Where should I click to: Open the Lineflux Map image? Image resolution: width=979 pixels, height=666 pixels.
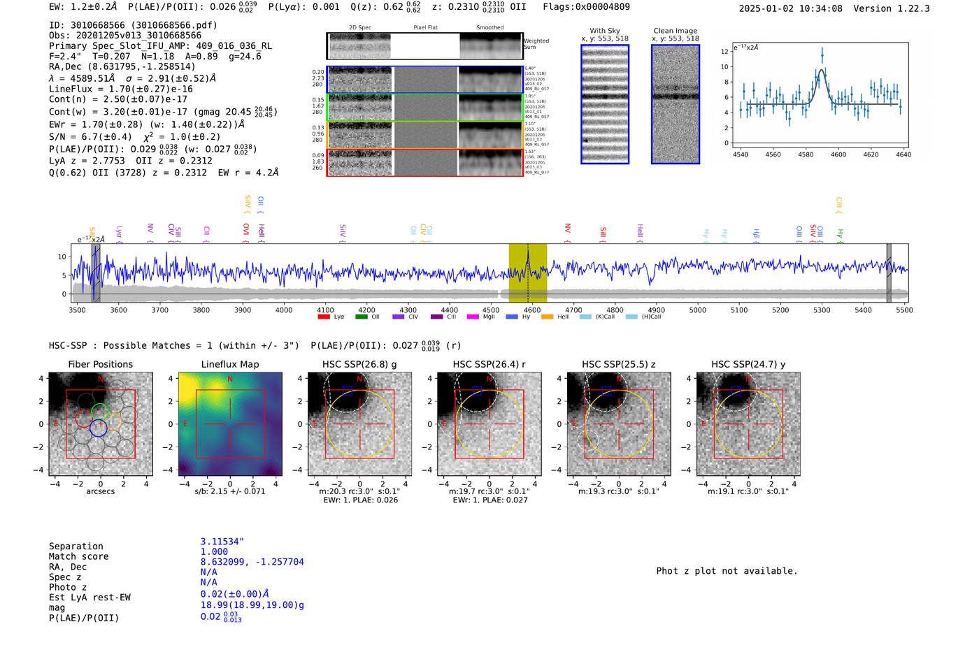point(230,424)
